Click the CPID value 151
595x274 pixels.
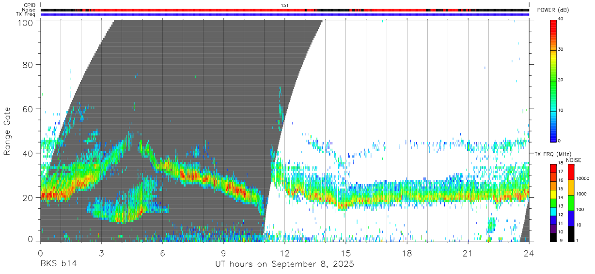[285, 5]
